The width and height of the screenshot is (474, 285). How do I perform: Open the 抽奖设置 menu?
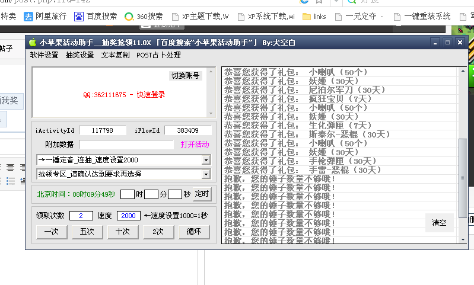point(80,55)
